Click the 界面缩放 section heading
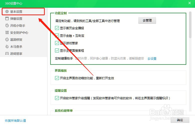This screenshot has width=195, height=125. [x=61, y=71]
